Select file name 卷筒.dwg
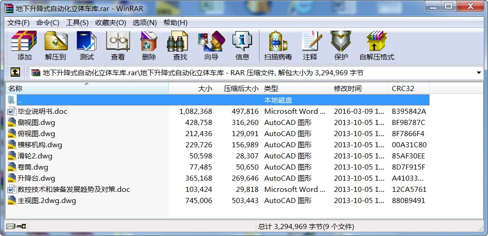The height and width of the screenshot is (236, 488). pos(33,167)
